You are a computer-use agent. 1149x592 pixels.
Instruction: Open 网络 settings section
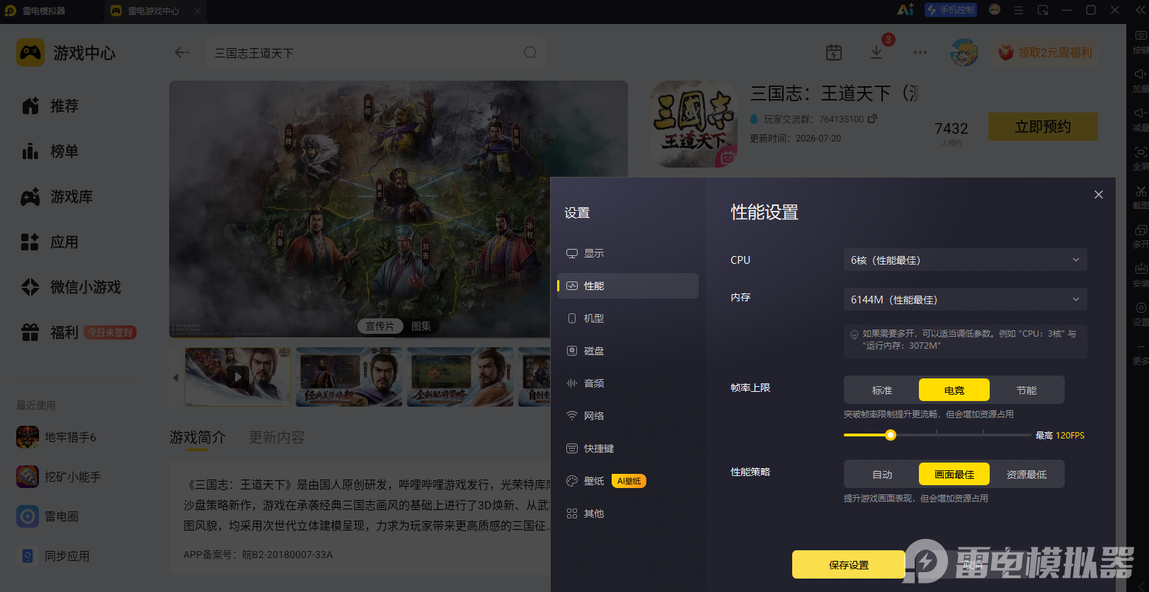pyautogui.click(x=628, y=416)
